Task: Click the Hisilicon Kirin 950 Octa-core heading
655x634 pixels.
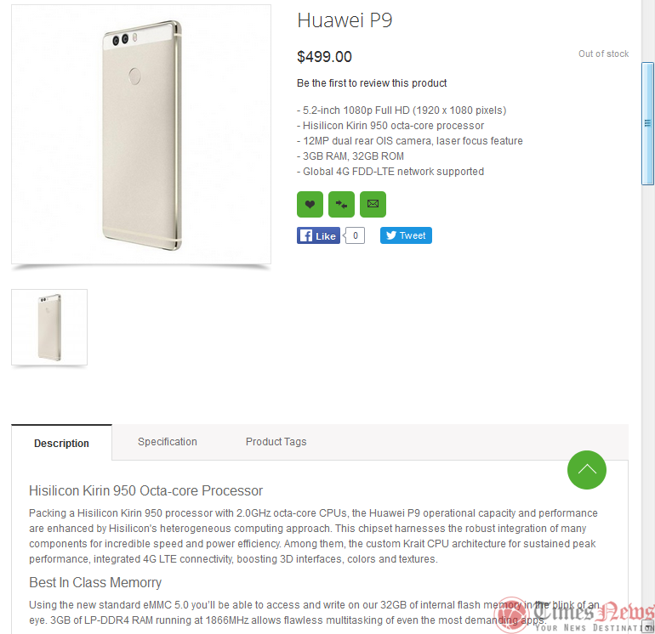Action: [x=145, y=490]
